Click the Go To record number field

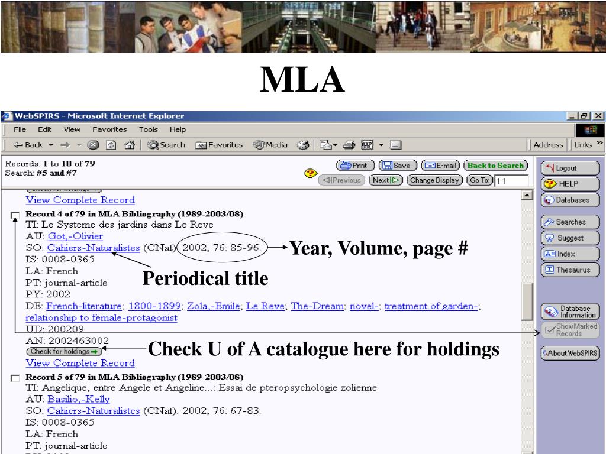(511, 181)
